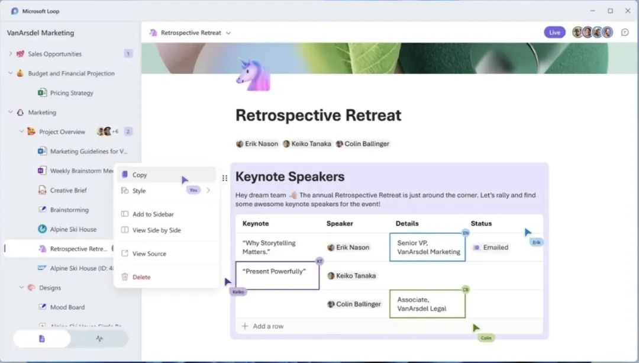Screen dimensions: 639x363
Task: Click Add a row button
Action: point(263,326)
